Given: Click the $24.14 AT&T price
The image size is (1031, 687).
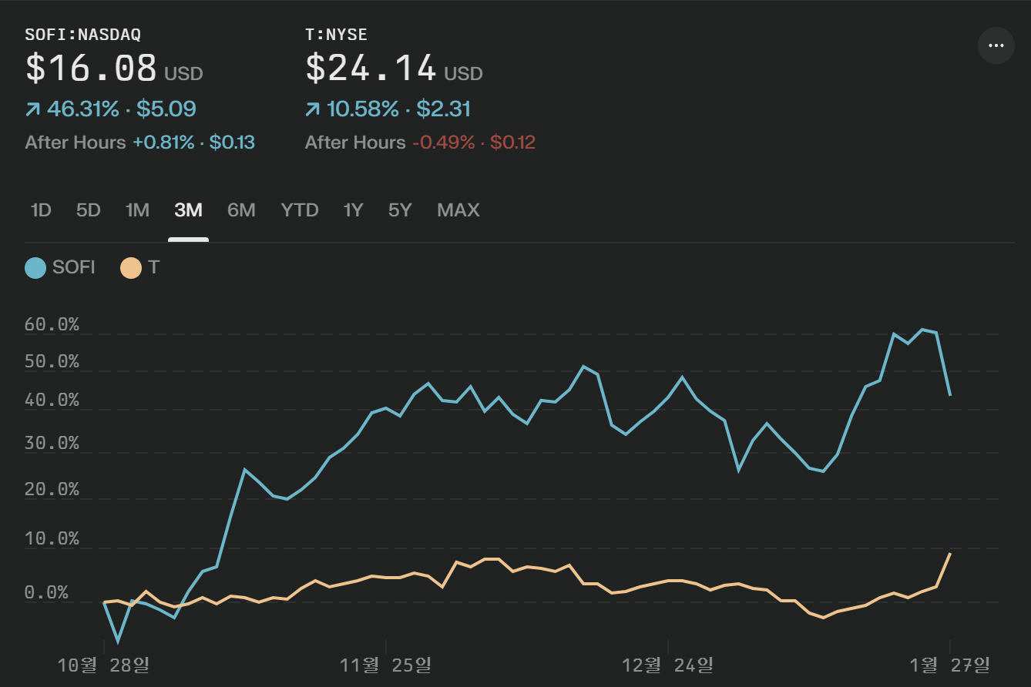Looking at the screenshot, I should coord(371,68).
